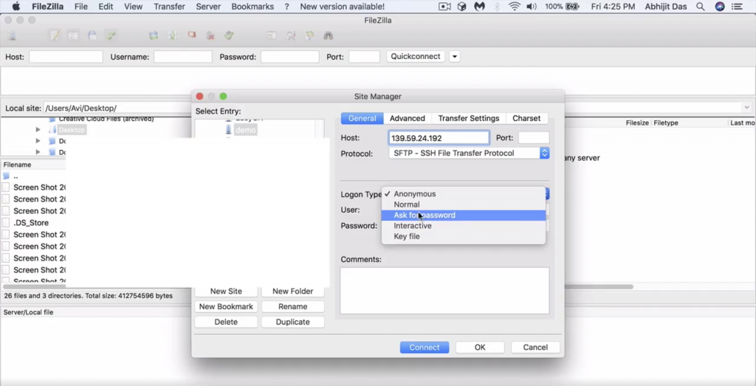Open Site Manager from the main toolbar
The width and height of the screenshot is (756, 386).
12,35
